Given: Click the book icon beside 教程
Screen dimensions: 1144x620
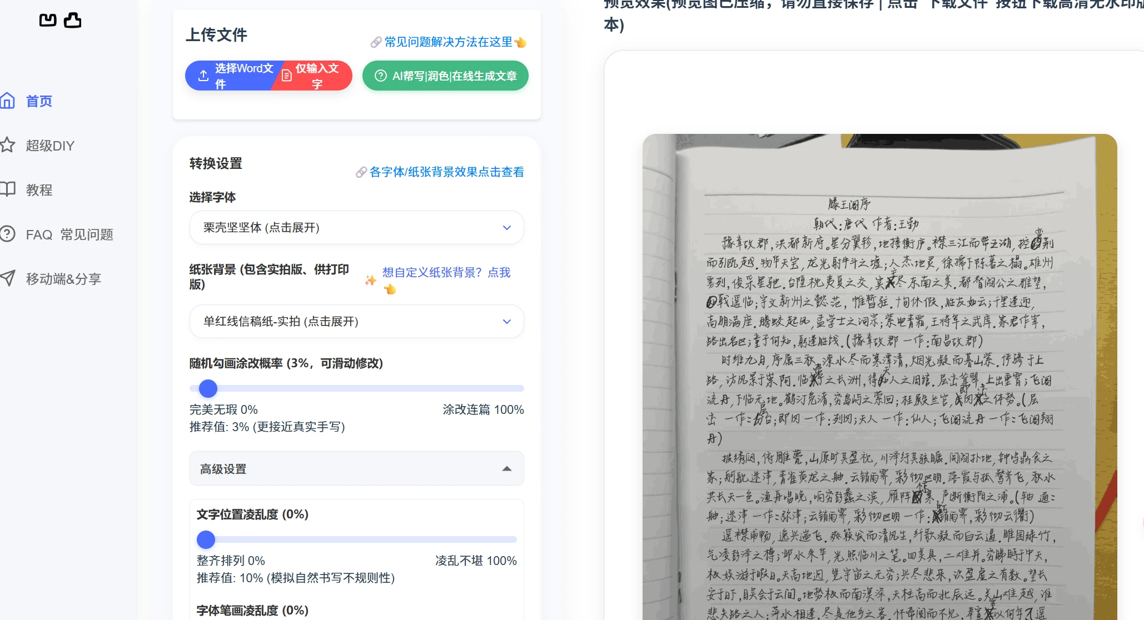Looking at the screenshot, I should (x=7, y=189).
